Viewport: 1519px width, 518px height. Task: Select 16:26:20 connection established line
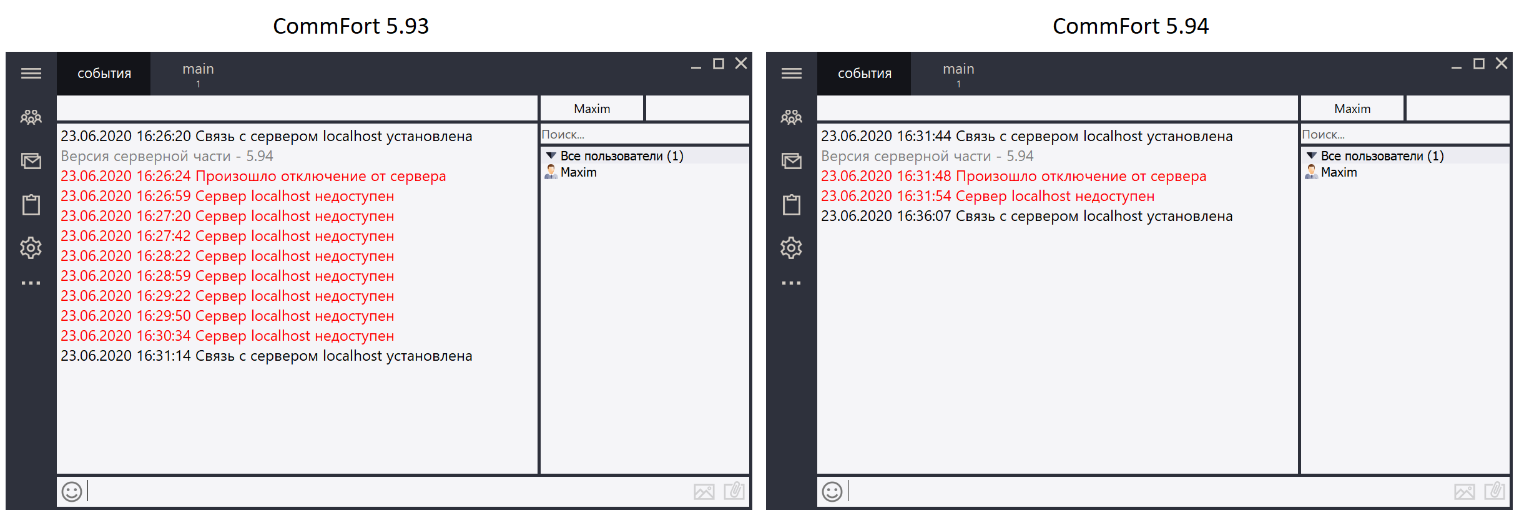[267, 136]
